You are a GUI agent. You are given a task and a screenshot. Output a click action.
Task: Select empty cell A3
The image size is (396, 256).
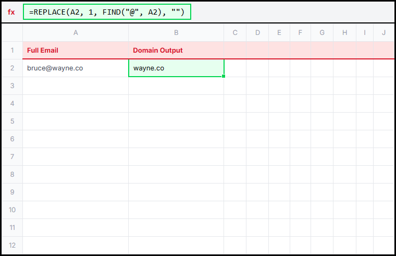click(x=76, y=86)
